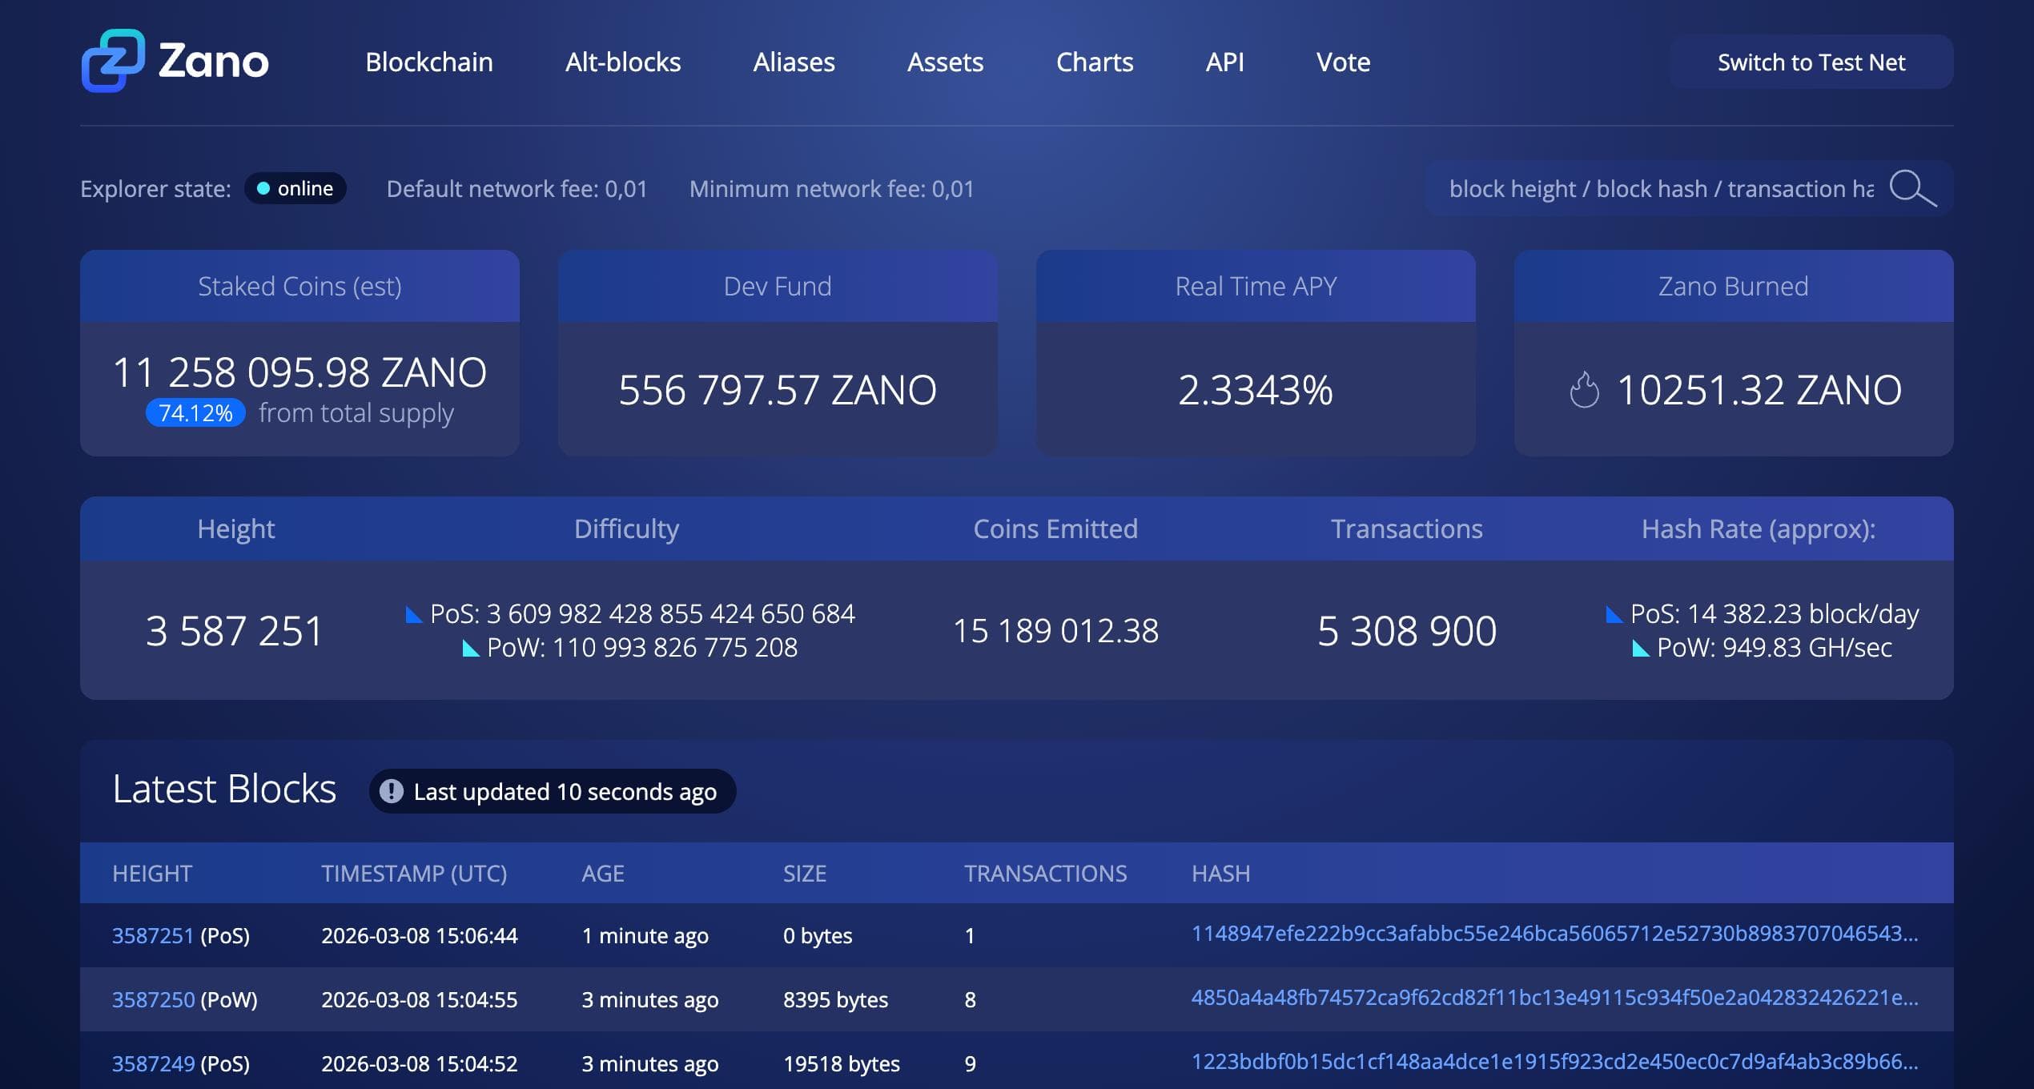Open the Aliases section
This screenshot has height=1089, width=2034.
794,62
